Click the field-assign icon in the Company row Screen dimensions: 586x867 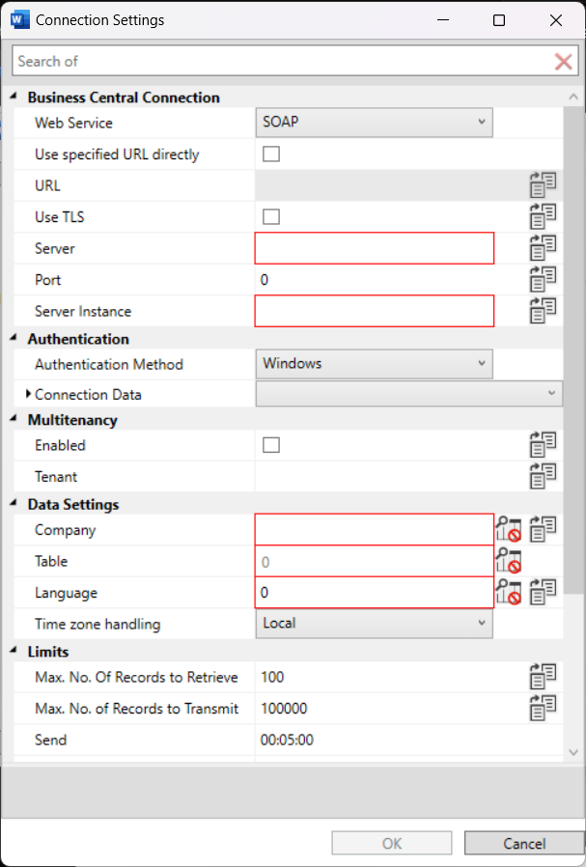543,530
